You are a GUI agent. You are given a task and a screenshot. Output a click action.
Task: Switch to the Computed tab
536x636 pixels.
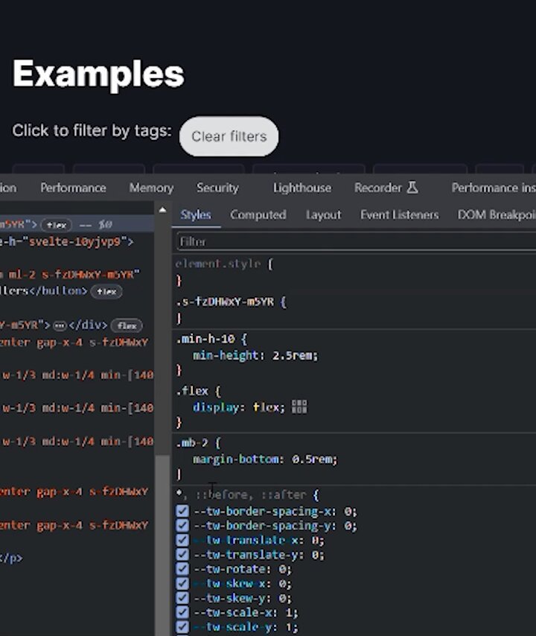258,214
